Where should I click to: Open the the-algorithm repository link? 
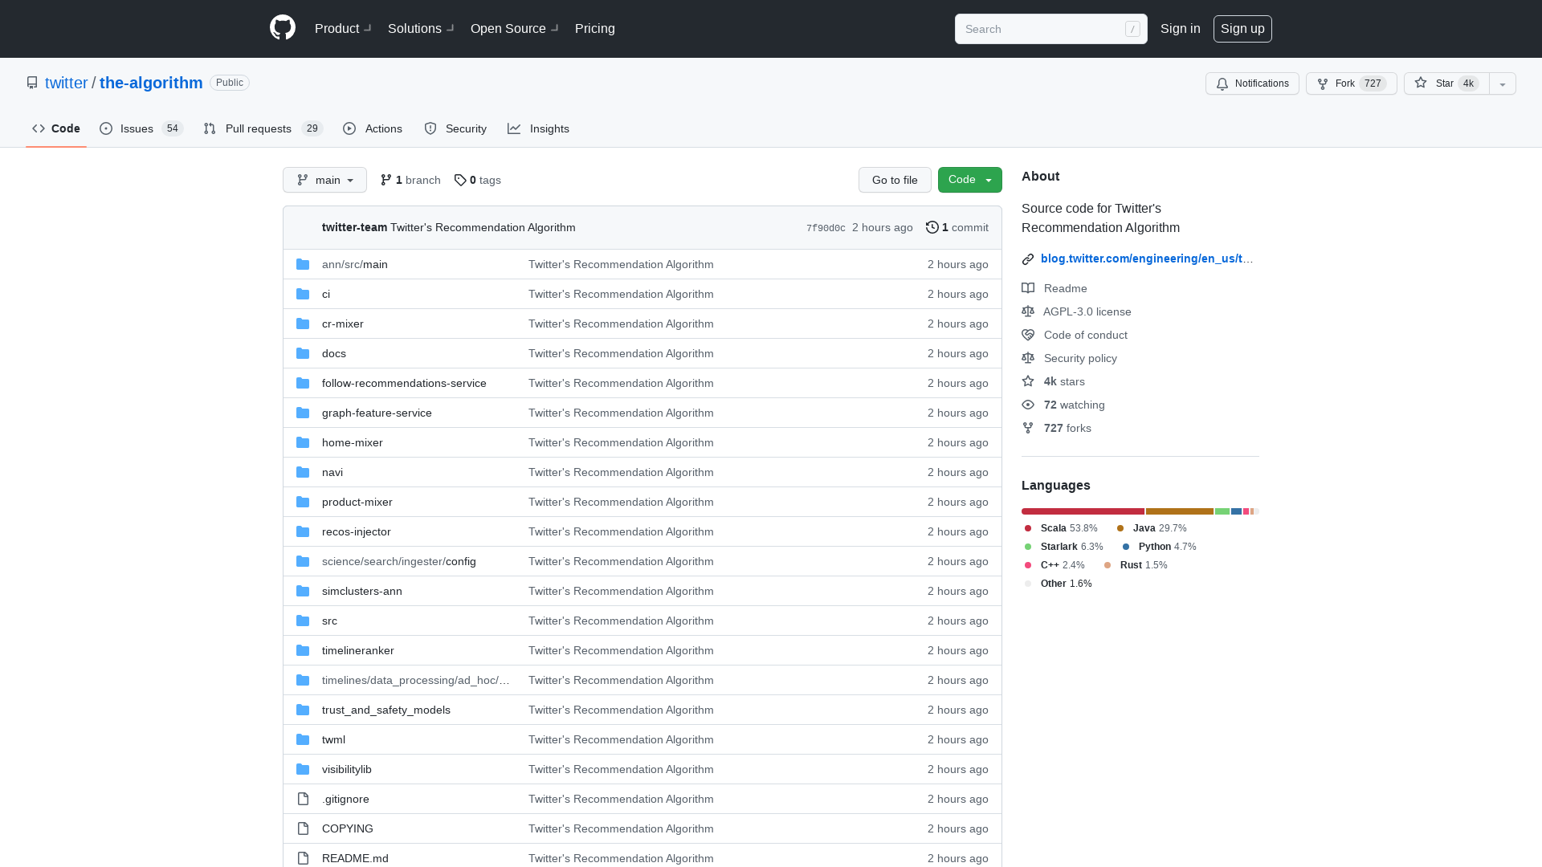[151, 83]
